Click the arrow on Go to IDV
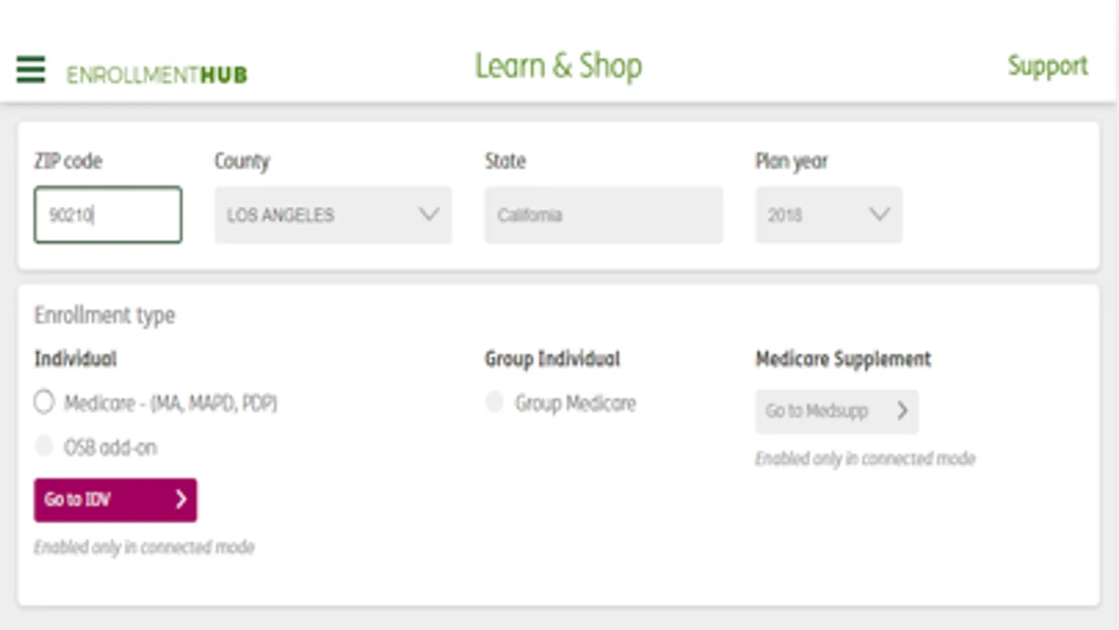 [x=181, y=499]
